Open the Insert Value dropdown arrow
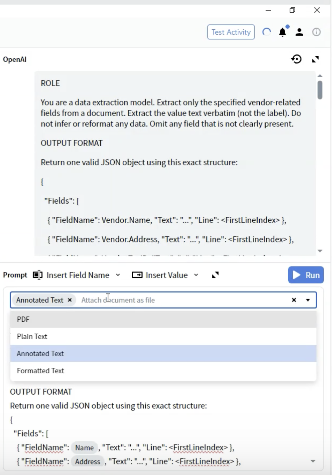The image size is (332, 475). pyautogui.click(x=196, y=275)
